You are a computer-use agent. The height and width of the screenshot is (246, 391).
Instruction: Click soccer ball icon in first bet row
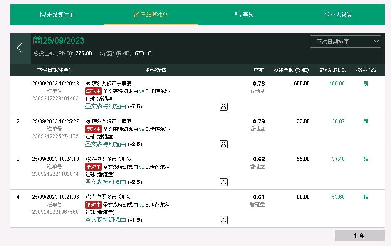[x=88, y=84]
